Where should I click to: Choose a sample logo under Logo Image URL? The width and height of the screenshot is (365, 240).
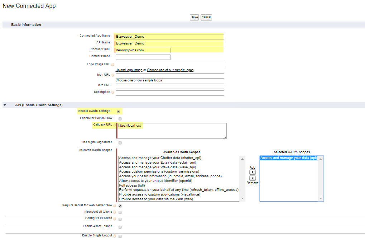click(170, 70)
